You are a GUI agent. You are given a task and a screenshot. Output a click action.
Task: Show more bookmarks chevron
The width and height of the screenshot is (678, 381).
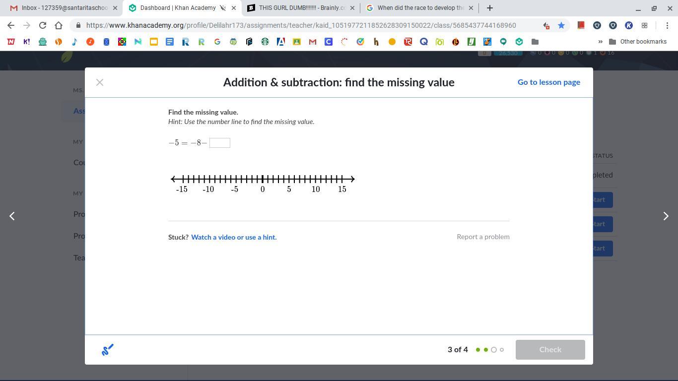point(600,42)
